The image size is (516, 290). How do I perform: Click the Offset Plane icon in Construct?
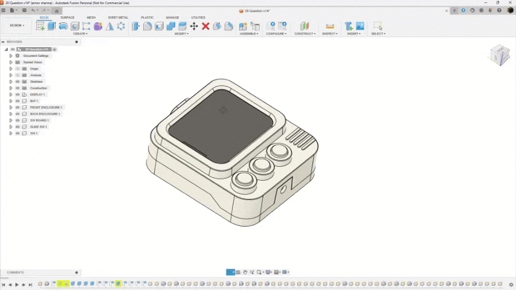305,26
